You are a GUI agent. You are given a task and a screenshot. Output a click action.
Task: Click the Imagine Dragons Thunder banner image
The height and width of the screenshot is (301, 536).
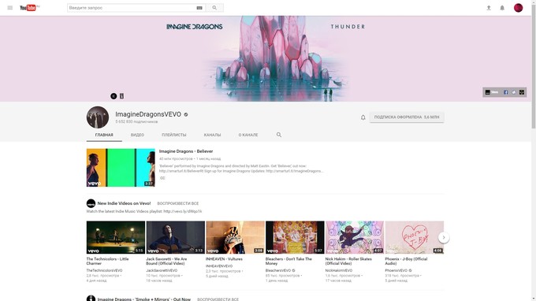click(x=266, y=58)
